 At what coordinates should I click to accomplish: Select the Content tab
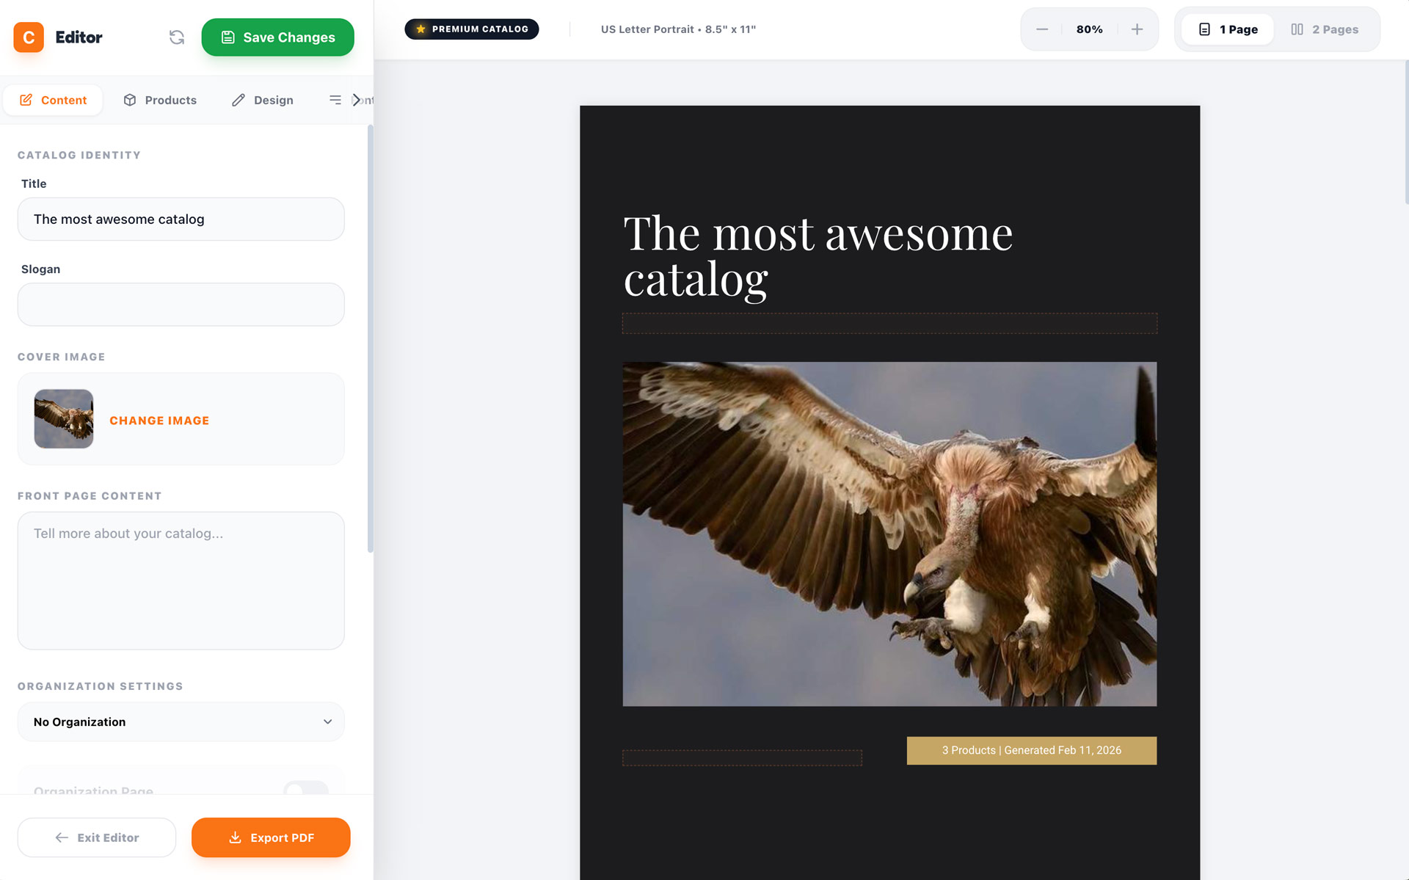tap(53, 100)
